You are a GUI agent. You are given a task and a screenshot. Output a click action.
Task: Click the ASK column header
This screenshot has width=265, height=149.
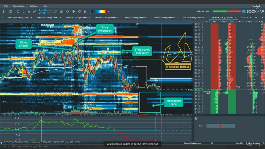tap(232, 22)
